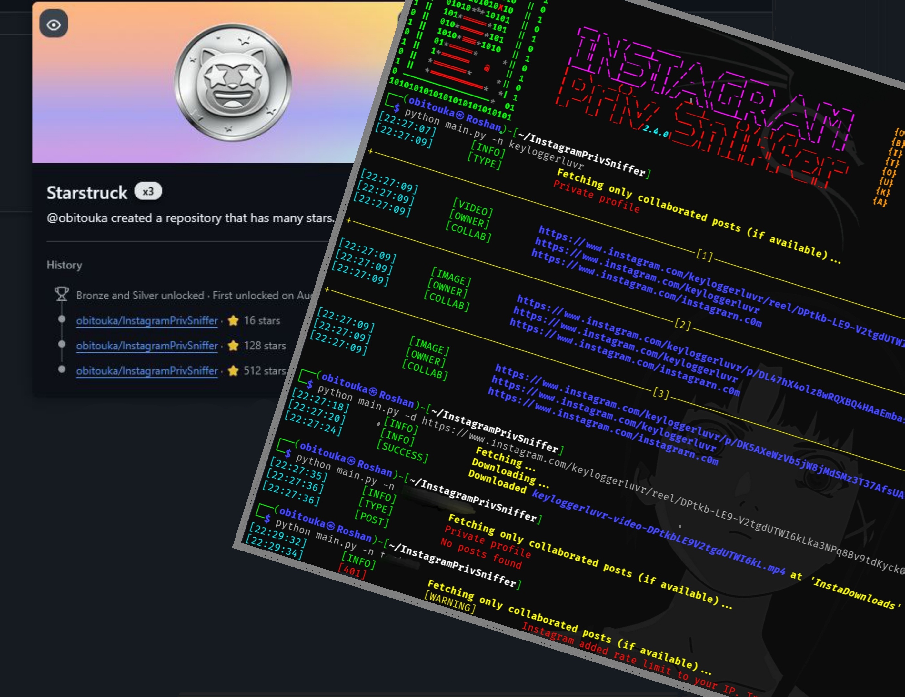Image resolution: width=905 pixels, height=697 pixels.
Task: Click the red Private profile terminal text
Action: [x=596, y=197]
